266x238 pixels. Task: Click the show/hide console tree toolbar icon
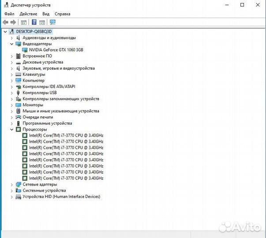pyautogui.click(x=24, y=22)
